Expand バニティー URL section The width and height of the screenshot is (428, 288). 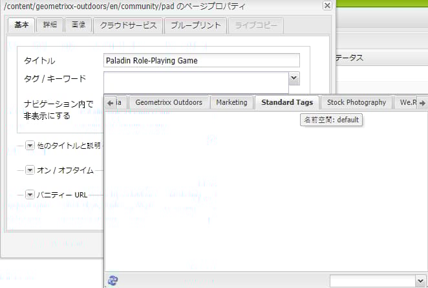pyautogui.click(x=30, y=195)
